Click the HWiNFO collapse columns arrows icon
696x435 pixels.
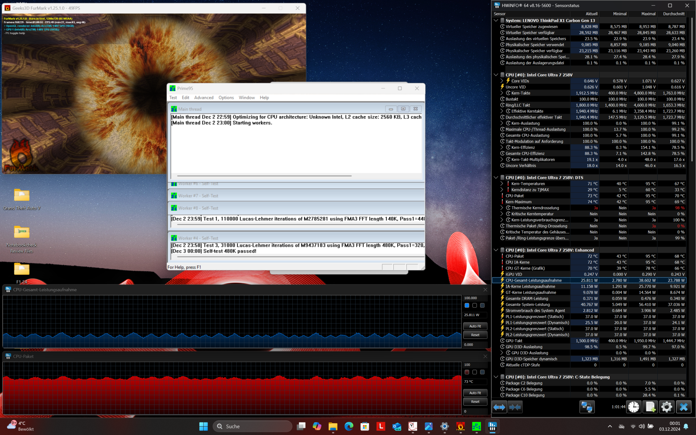point(515,407)
